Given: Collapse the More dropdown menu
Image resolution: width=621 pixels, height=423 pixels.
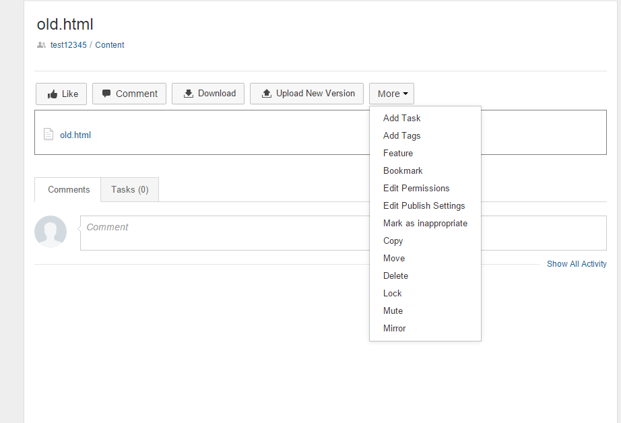Looking at the screenshot, I should 392,94.
